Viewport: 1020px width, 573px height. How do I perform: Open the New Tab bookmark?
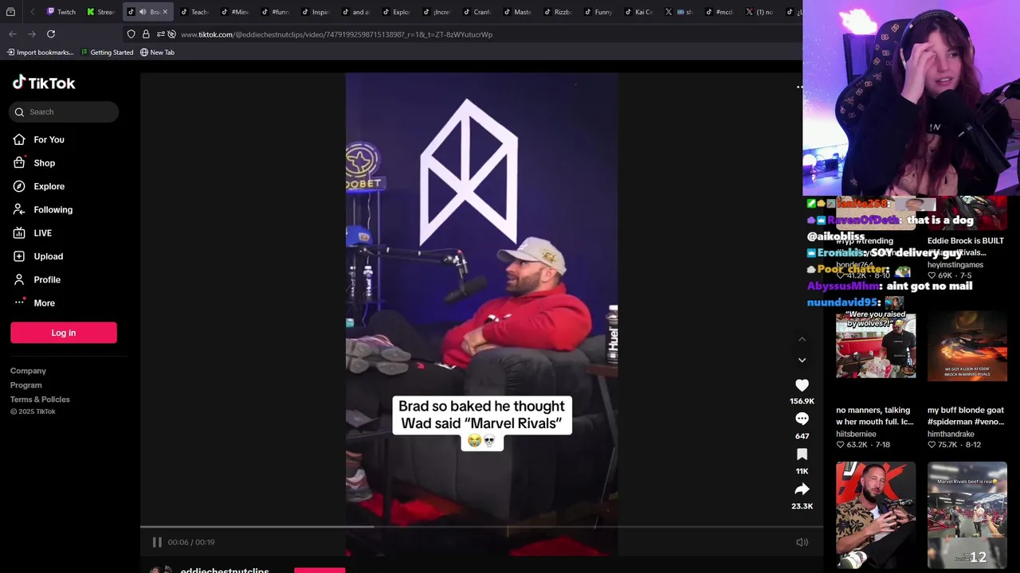[x=157, y=53]
